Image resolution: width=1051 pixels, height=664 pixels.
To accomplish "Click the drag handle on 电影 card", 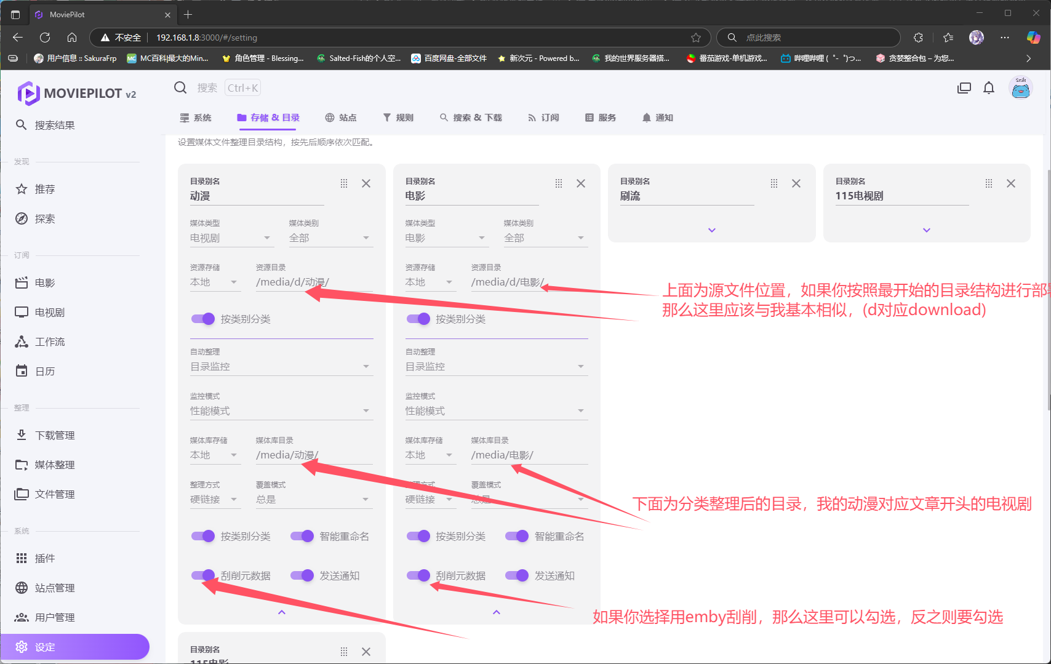I will [558, 183].
